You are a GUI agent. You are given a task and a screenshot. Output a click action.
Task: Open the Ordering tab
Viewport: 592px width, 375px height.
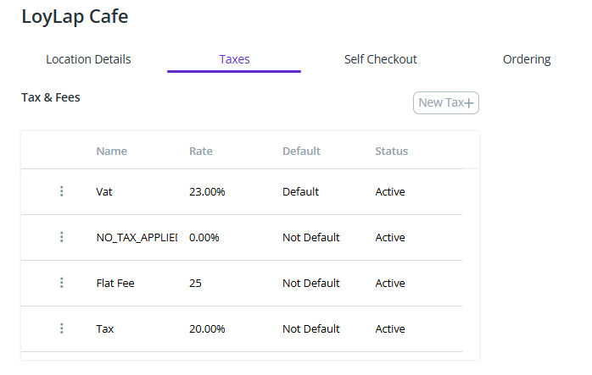[x=526, y=59]
